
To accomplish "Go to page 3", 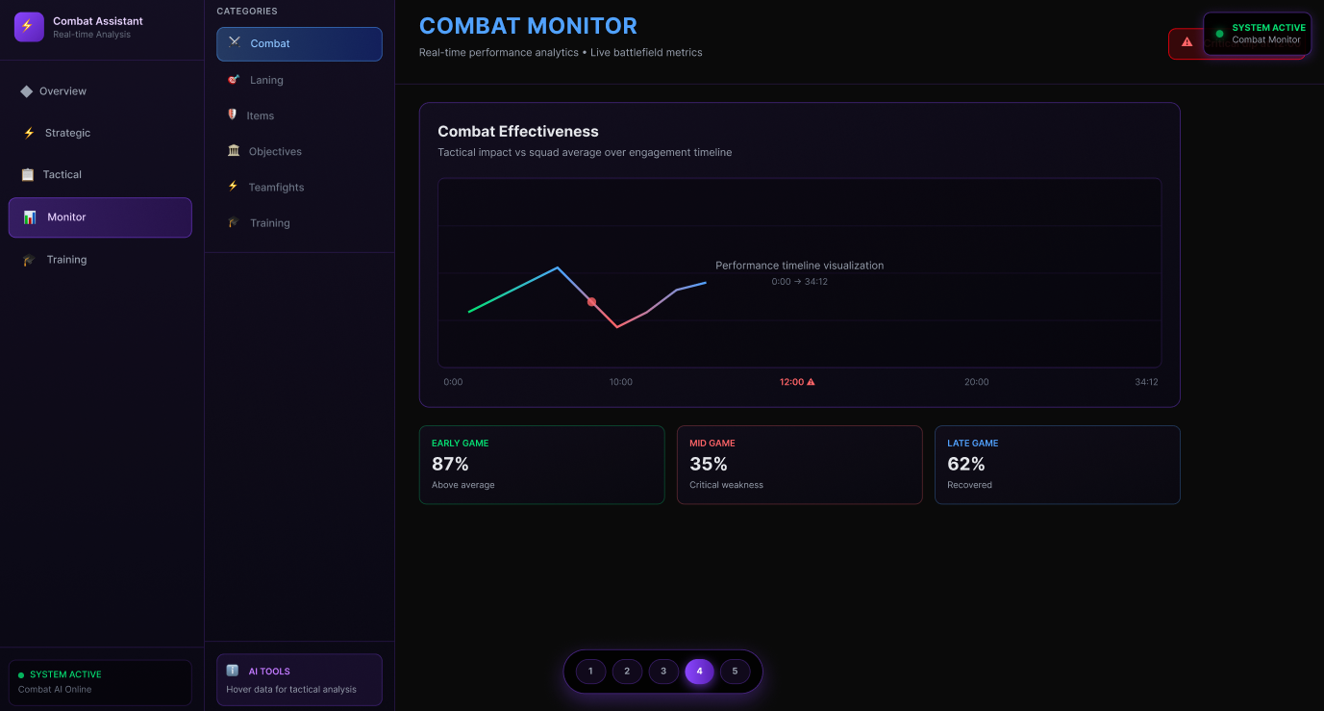I will (x=663, y=672).
